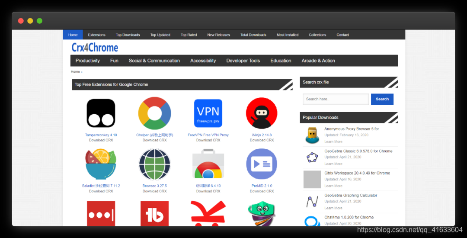467x238 pixels.
Task: Click Download CRX under PreMiD
Action: (262, 191)
